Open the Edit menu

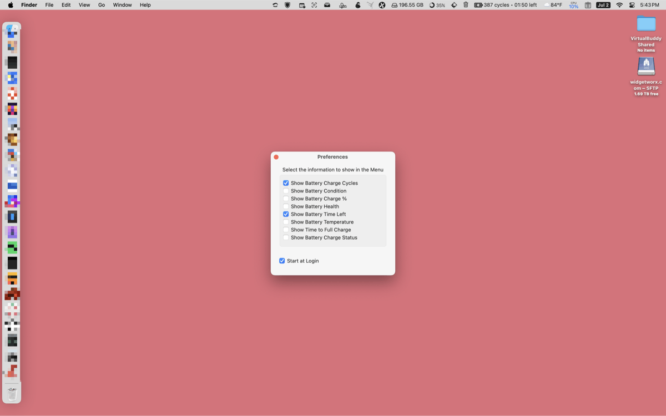click(66, 5)
